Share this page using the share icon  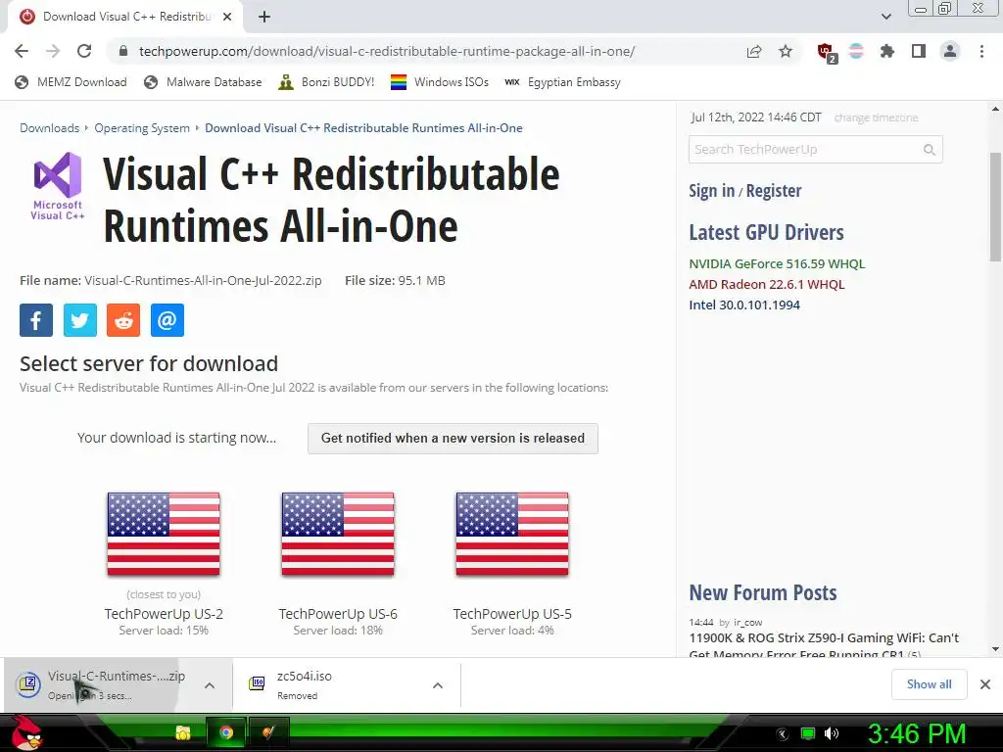[754, 51]
